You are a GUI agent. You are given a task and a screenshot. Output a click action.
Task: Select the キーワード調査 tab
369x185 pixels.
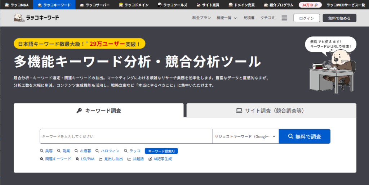[x=99, y=110]
